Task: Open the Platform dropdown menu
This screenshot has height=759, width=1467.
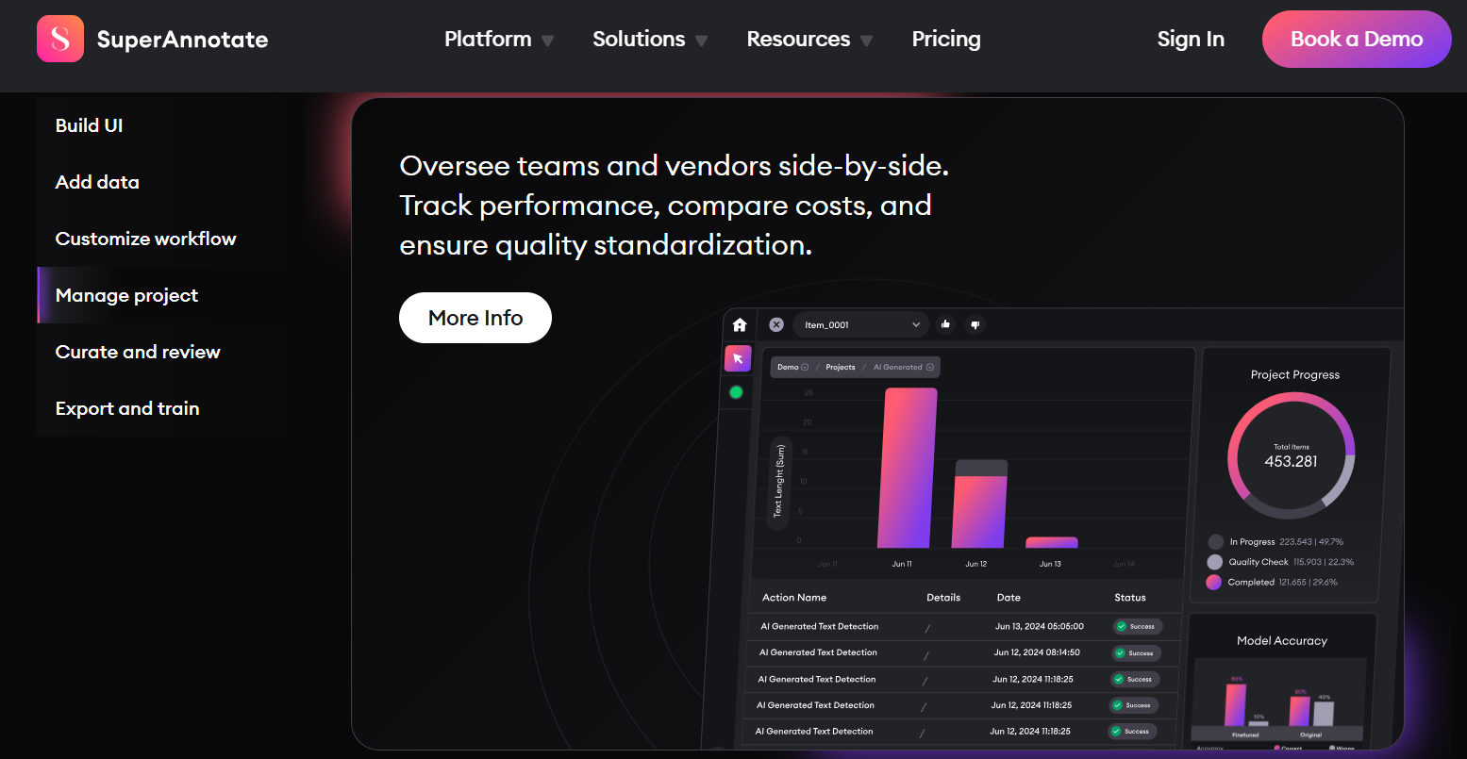Action: pos(499,40)
